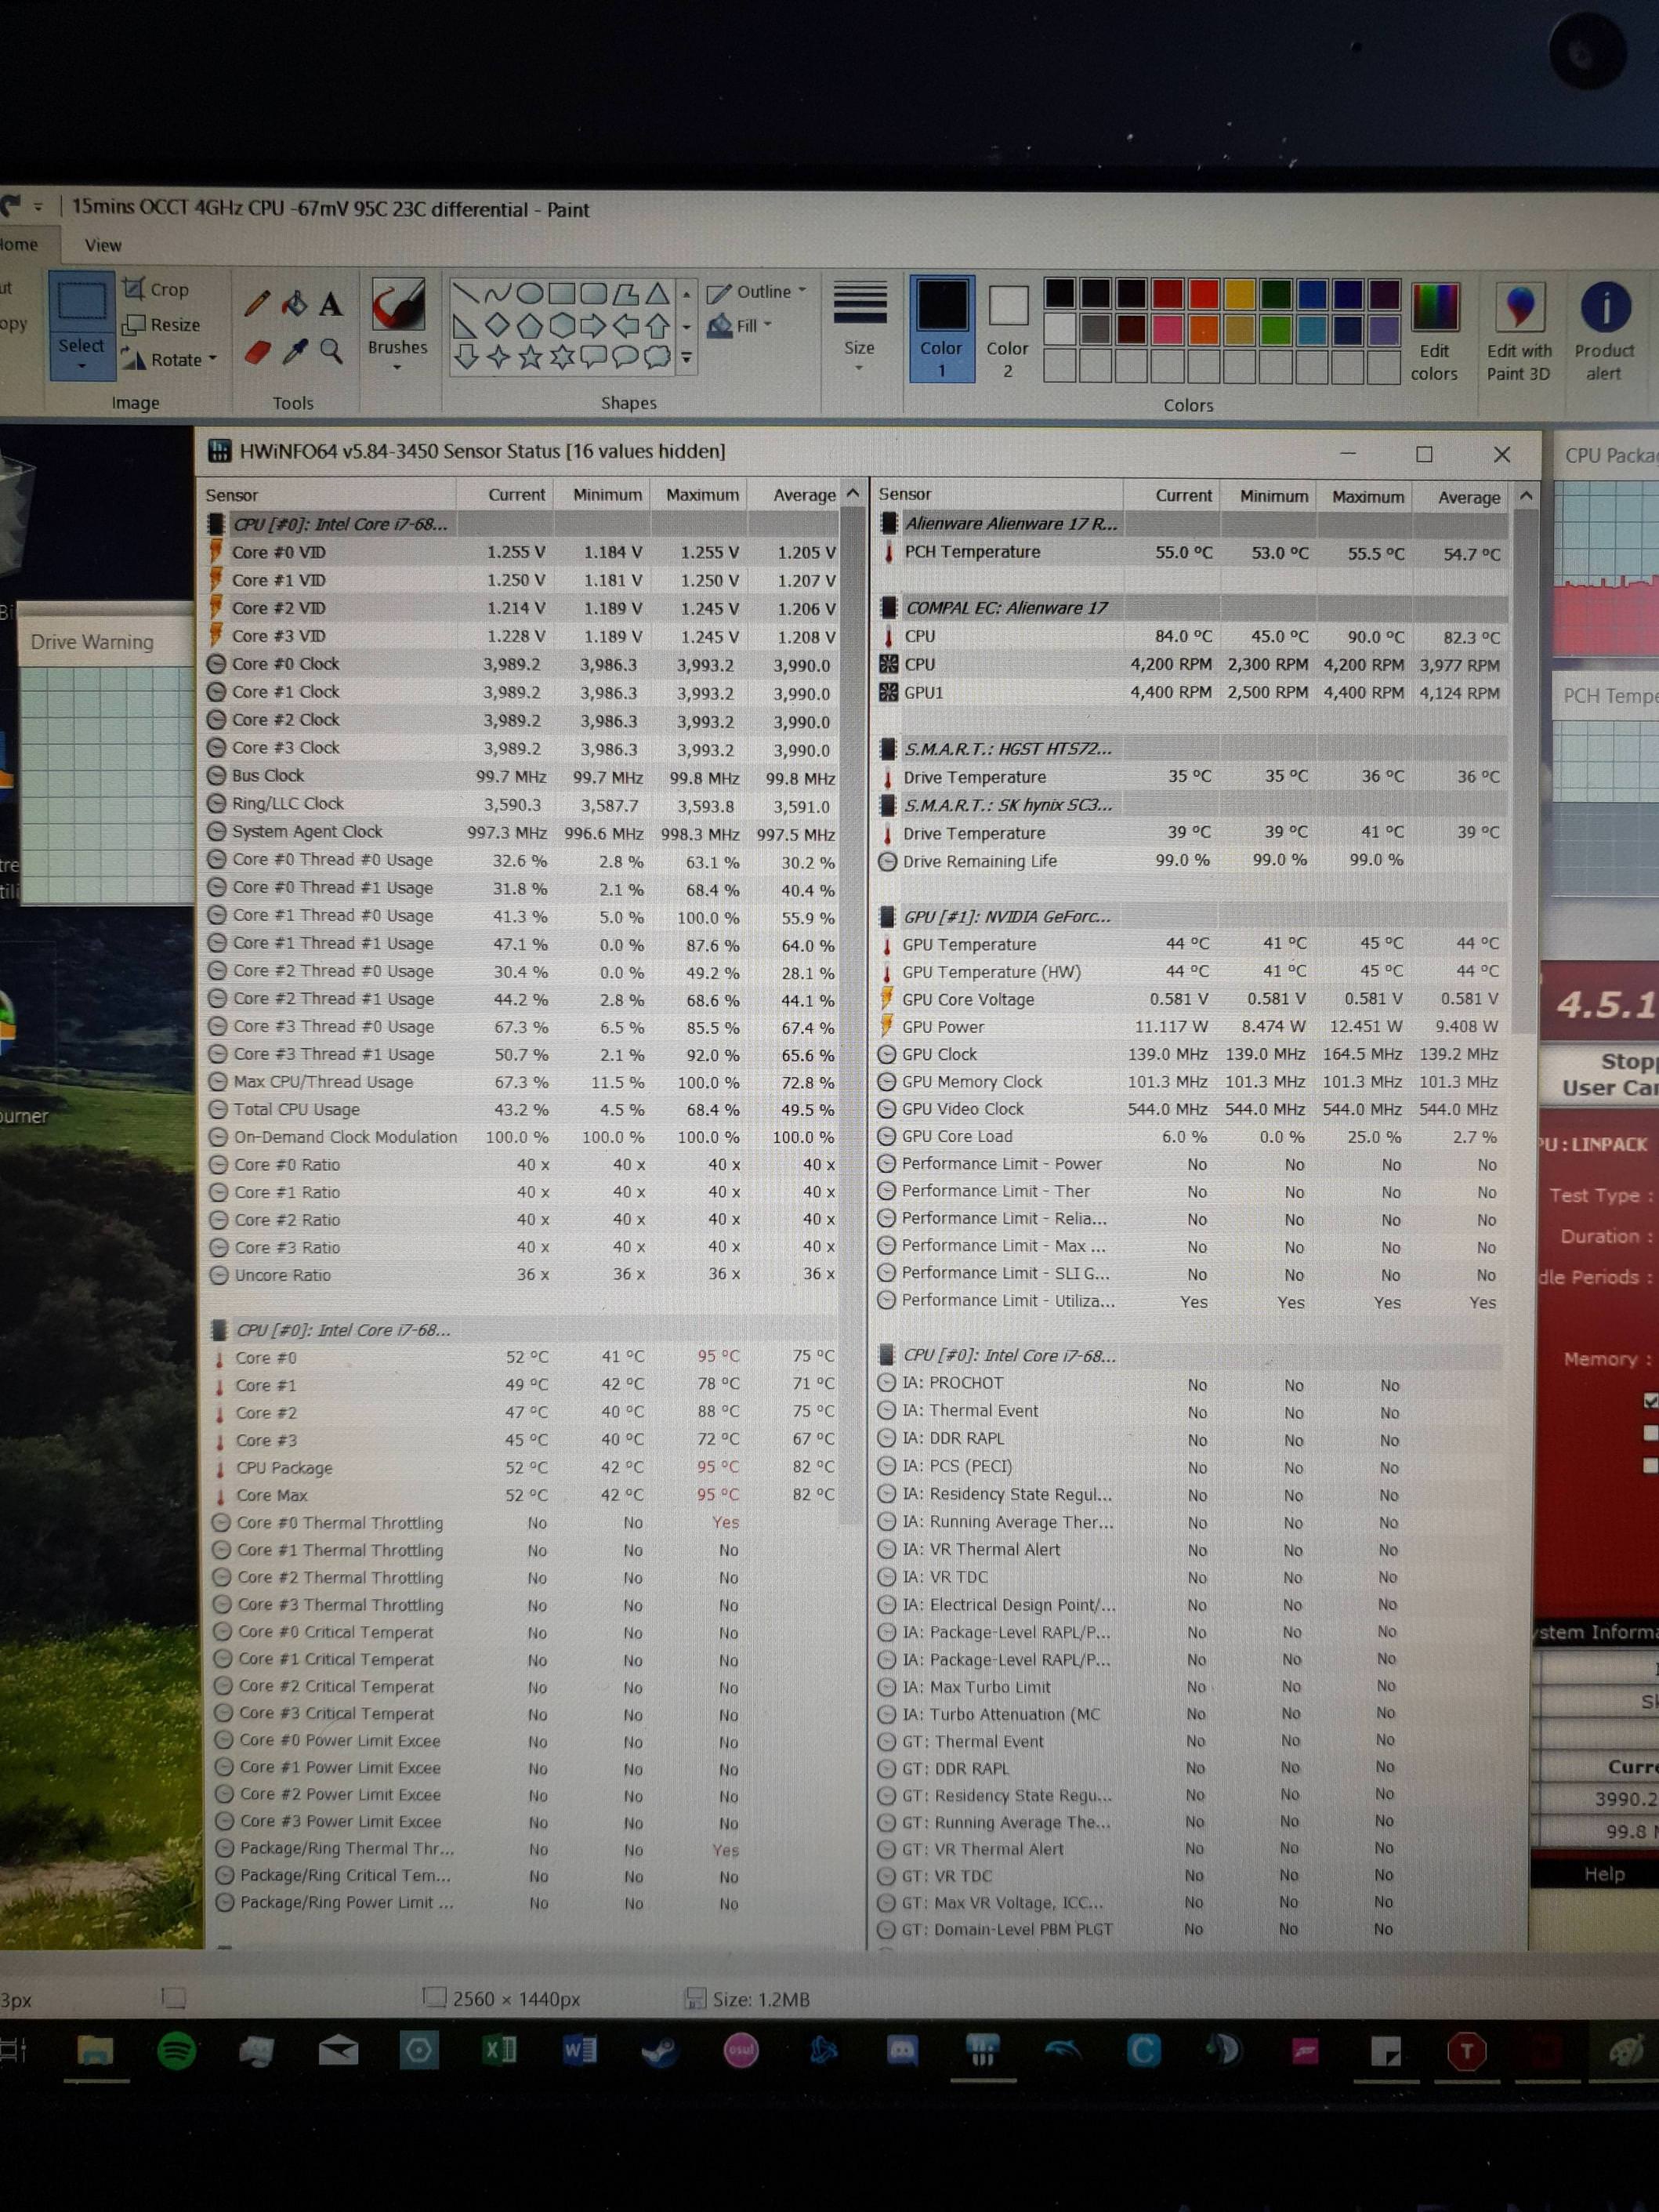Select the Oval shape

point(530,294)
